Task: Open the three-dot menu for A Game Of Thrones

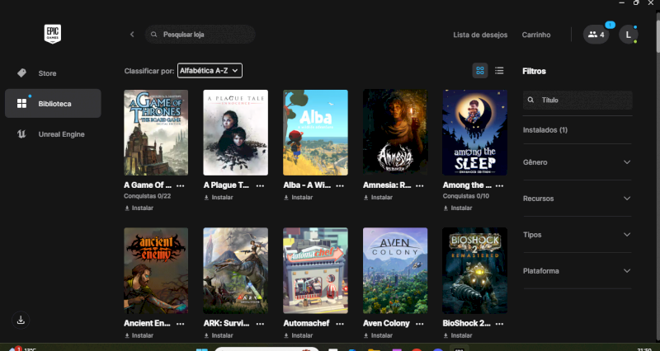Action: click(180, 185)
